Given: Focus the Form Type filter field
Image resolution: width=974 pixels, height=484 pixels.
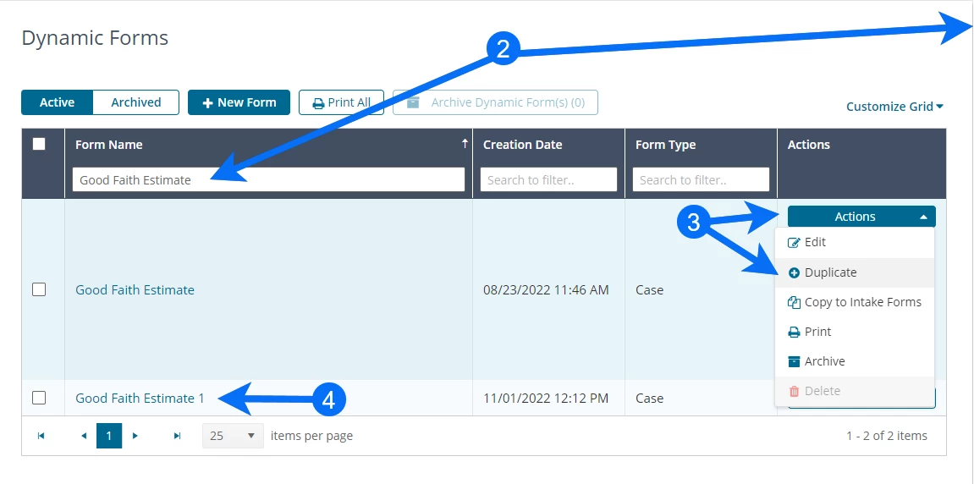Looking at the screenshot, I should [701, 179].
